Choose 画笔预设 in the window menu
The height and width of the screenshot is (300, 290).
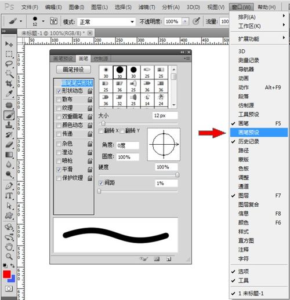(x=259, y=133)
